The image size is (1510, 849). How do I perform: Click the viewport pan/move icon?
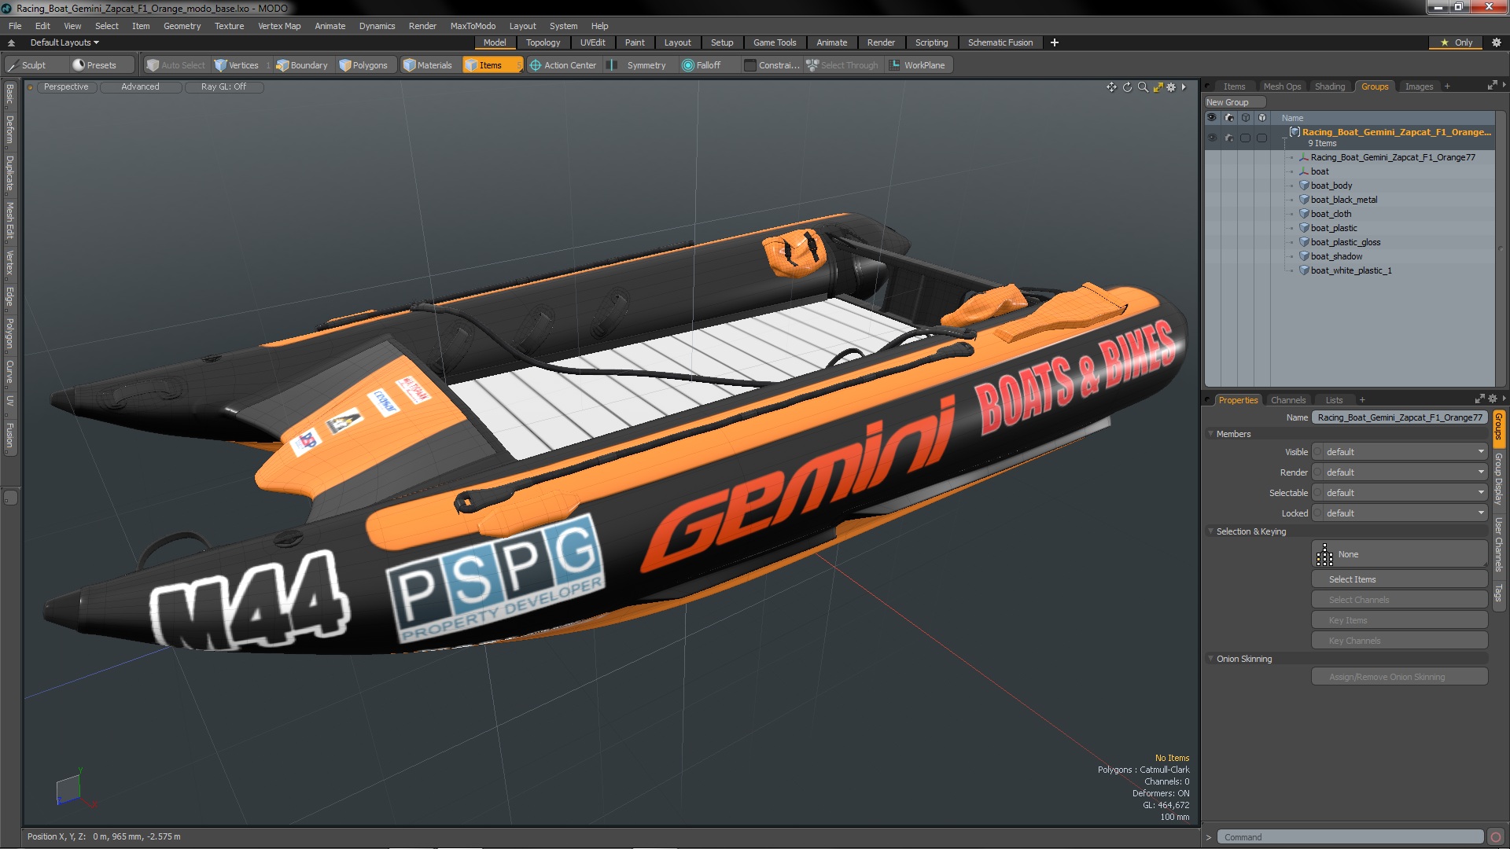1111,87
